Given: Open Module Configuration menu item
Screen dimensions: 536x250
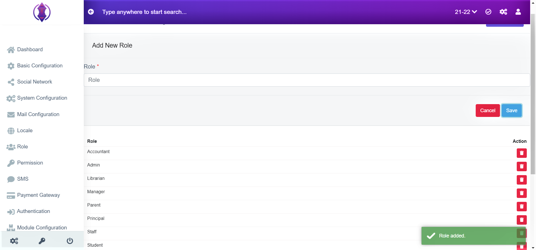Looking at the screenshot, I should (x=42, y=228).
